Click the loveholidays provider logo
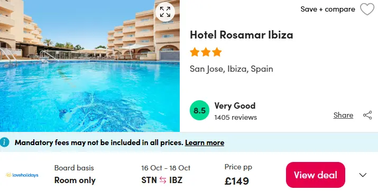This screenshot has width=378, height=191. (22, 175)
